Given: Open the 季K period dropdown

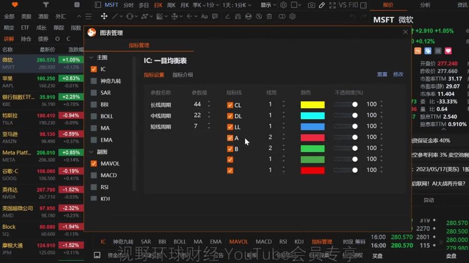Looking at the screenshot, I should coord(199,5).
